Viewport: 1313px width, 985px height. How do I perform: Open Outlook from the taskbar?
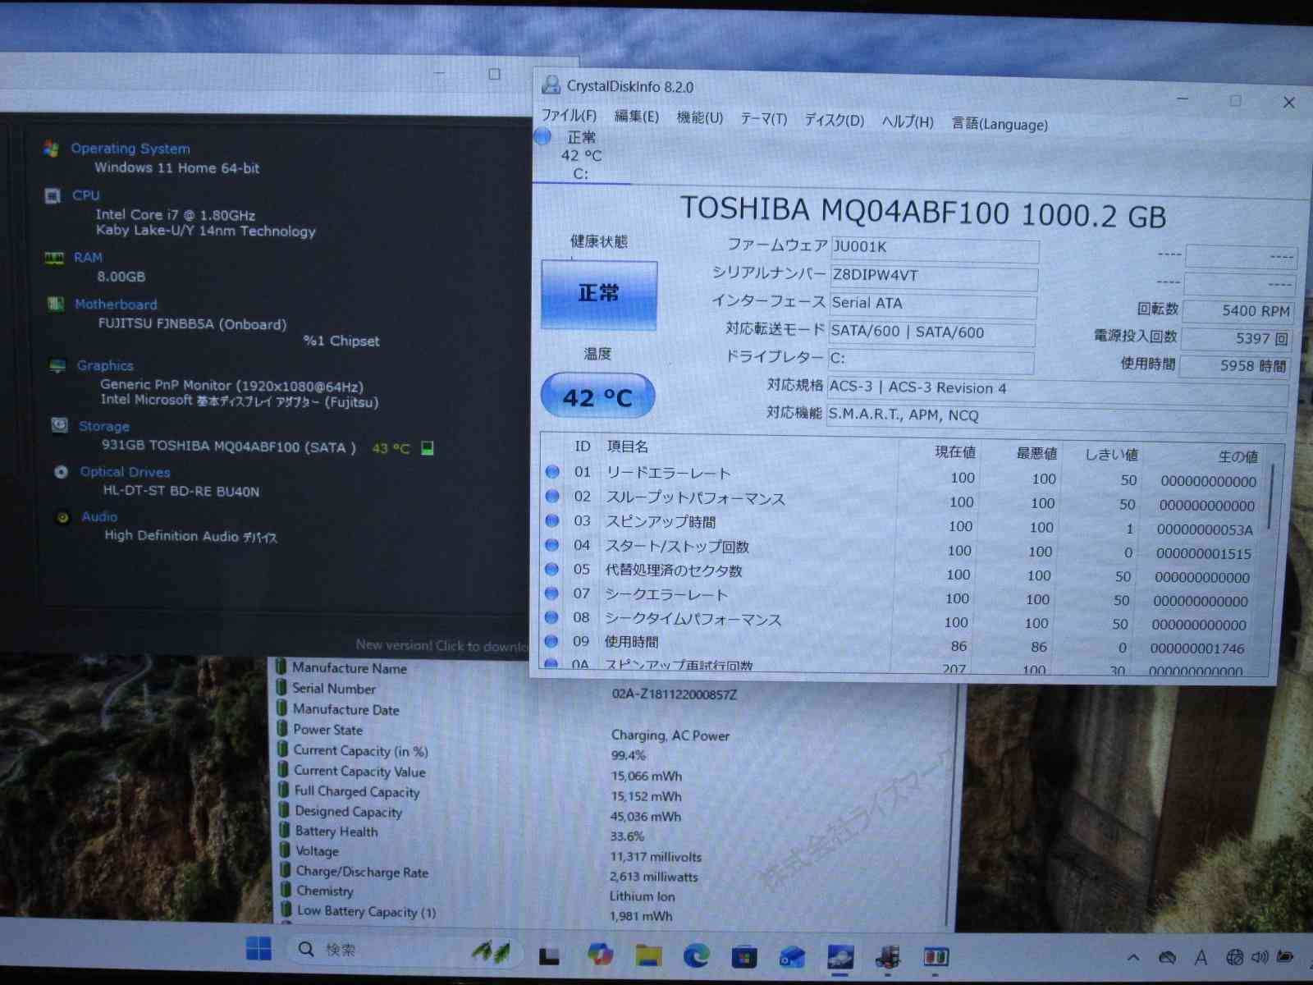click(x=792, y=957)
